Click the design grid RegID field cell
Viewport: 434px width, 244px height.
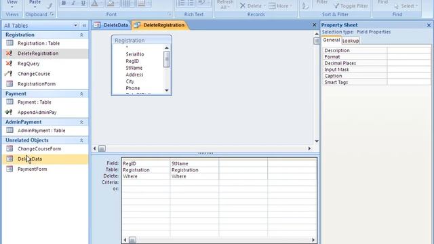[x=146, y=163]
